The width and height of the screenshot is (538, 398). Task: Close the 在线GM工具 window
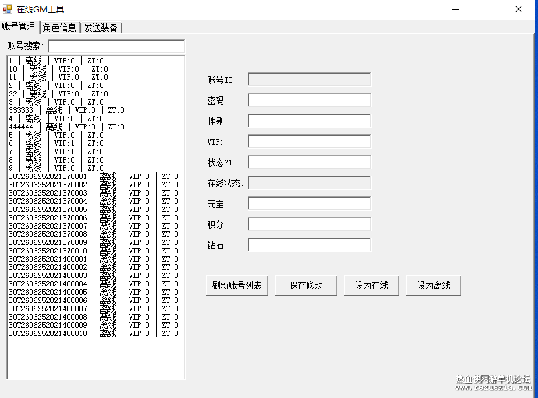(519, 9)
